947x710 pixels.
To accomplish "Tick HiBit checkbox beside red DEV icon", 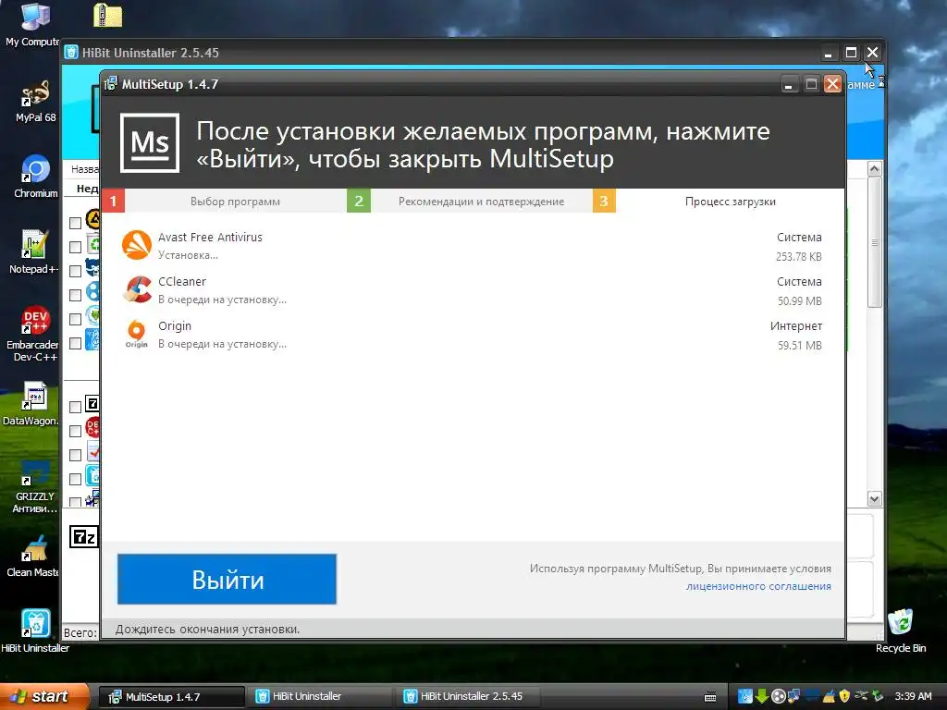I will coord(75,431).
